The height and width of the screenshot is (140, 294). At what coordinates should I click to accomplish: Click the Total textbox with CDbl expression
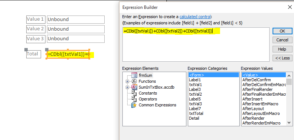pyautogui.click(x=68, y=54)
